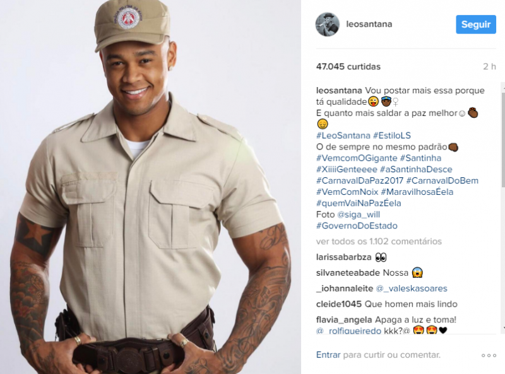
Task: Expand ver todos os 1.102 comentários
Action: click(379, 242)
